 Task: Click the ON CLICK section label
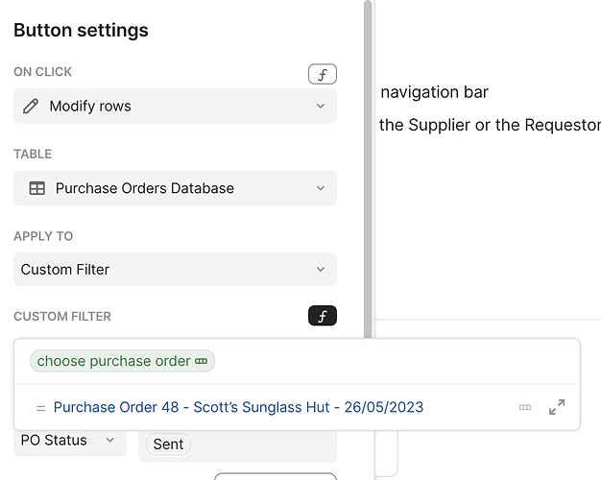click(43, 72)
